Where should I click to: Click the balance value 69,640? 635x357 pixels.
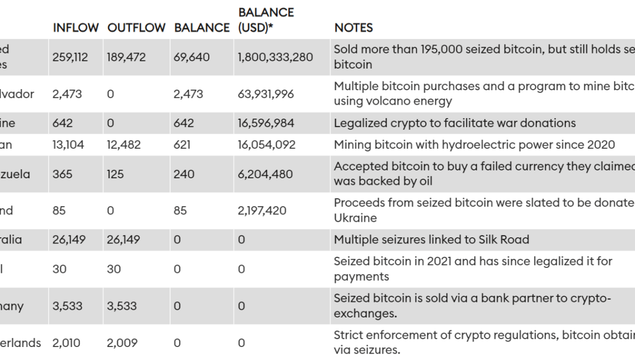192,57
